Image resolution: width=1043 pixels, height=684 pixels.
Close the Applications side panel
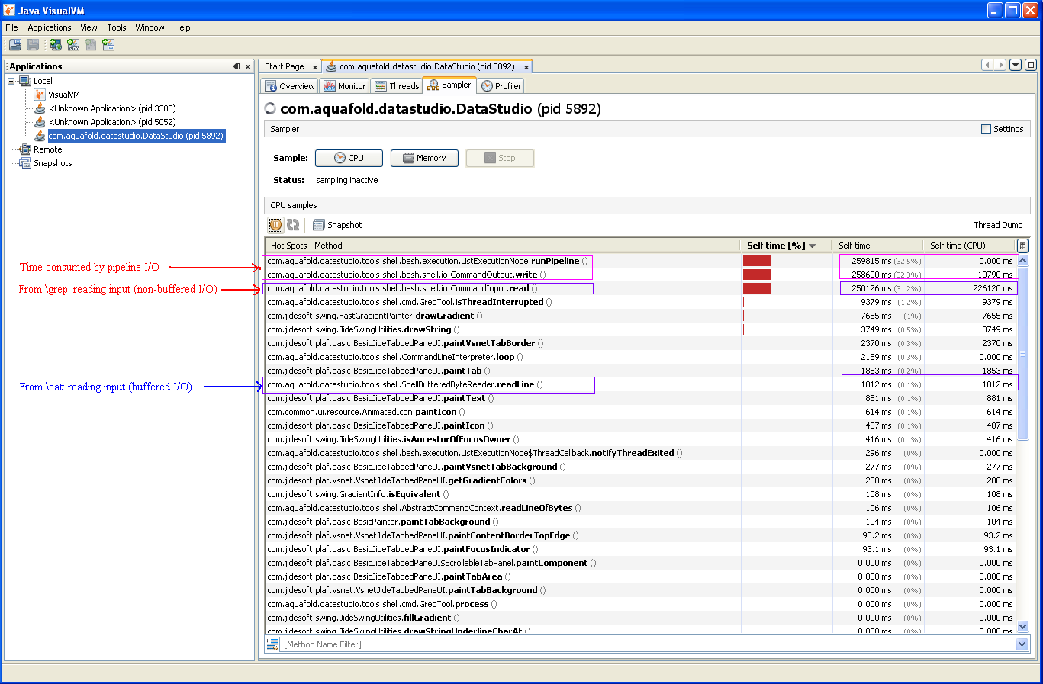click(248, 66)
